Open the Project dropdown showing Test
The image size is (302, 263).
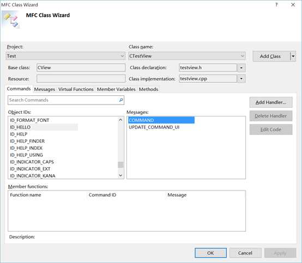(x=65, y=56)
